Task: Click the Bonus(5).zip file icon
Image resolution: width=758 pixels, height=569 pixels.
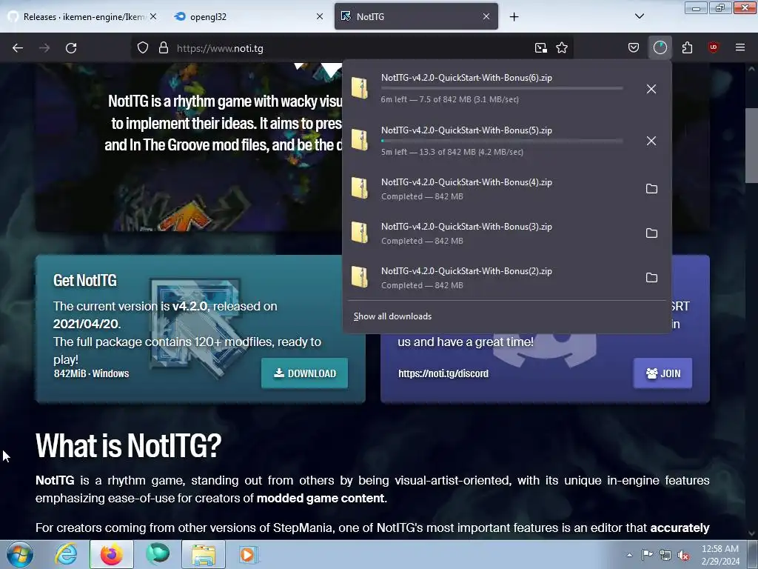Action: pos(360,140)
